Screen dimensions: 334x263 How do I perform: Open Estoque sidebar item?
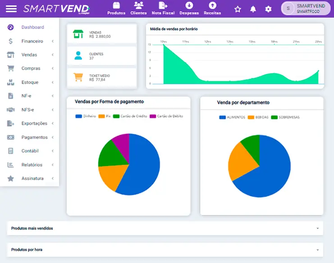(x=30, y=82)
